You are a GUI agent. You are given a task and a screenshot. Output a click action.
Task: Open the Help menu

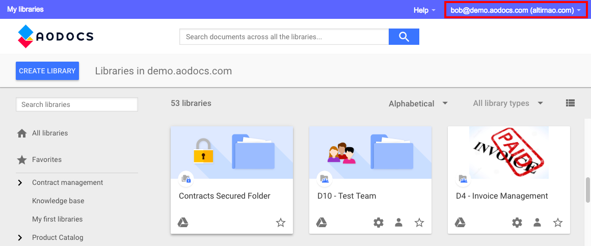pos(424,10)
